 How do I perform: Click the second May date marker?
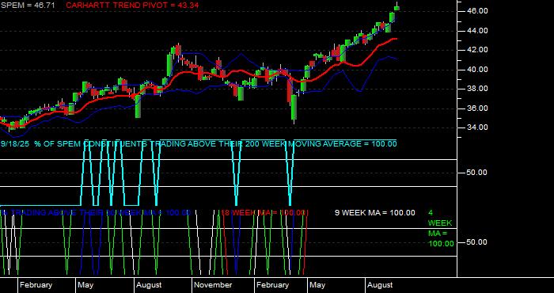(x=317, y=285)
